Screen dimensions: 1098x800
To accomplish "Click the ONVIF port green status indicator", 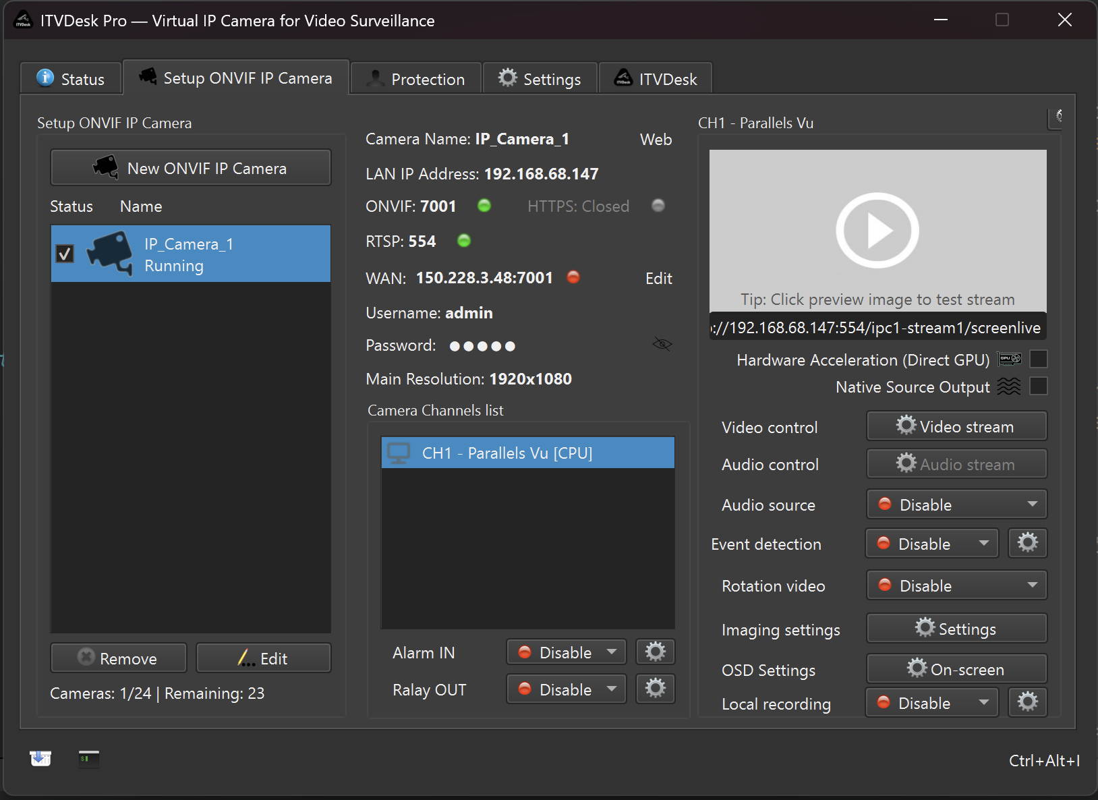I will [484, 205].
